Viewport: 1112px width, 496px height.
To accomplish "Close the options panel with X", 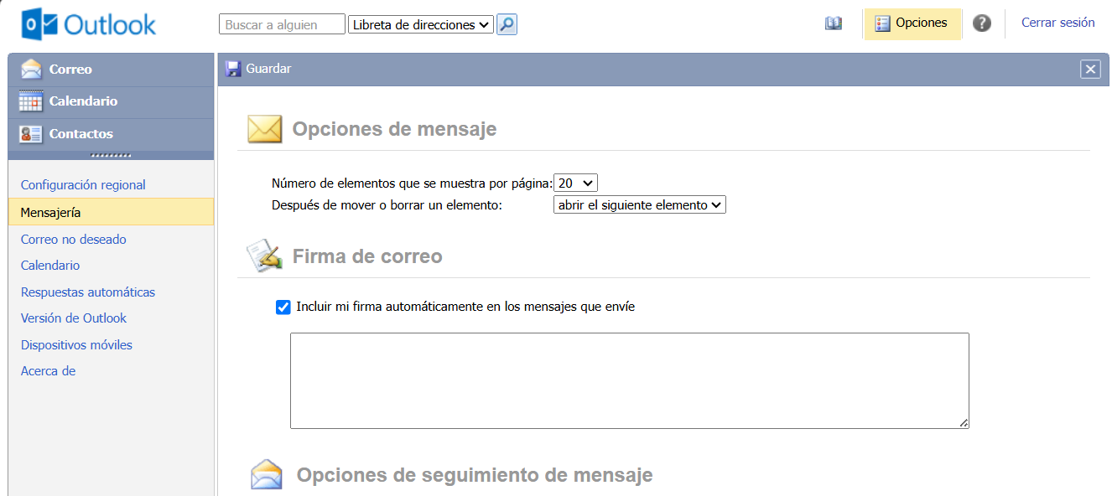I will [x=1090, y=70].
